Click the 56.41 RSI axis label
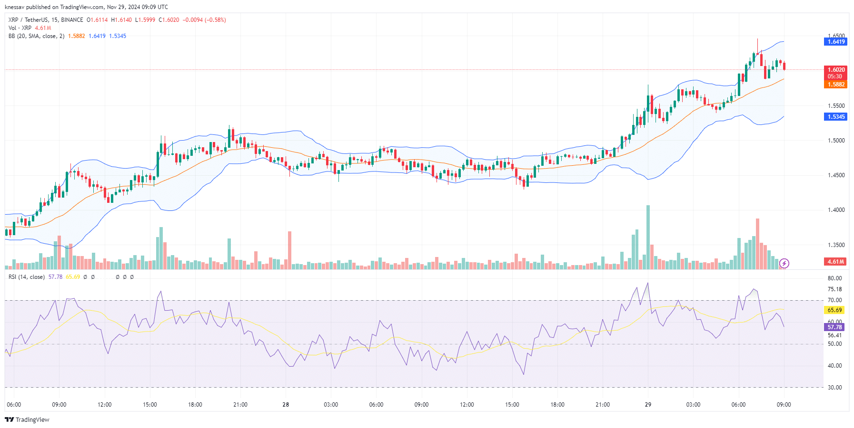 [834, 335]
